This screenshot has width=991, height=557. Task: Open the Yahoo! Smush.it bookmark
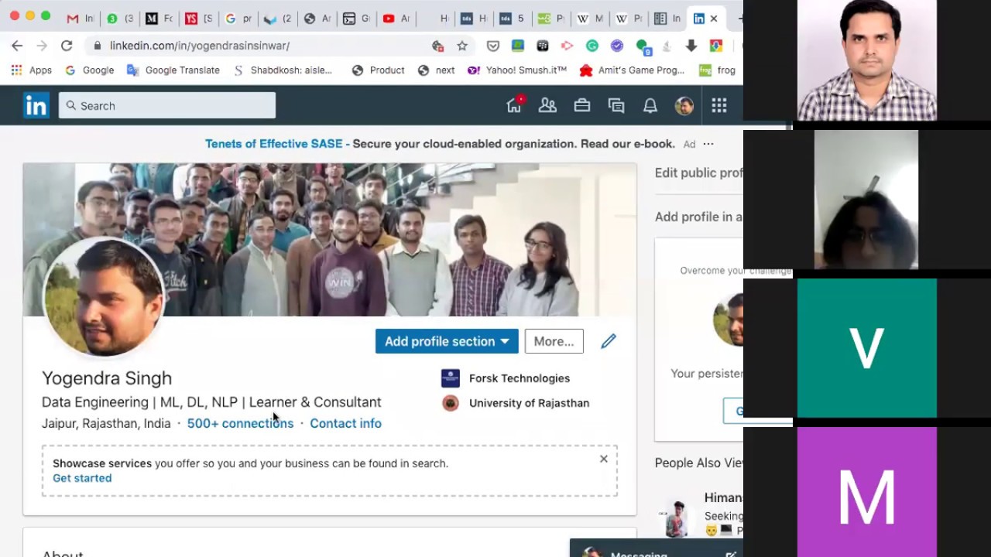point(517,70)
